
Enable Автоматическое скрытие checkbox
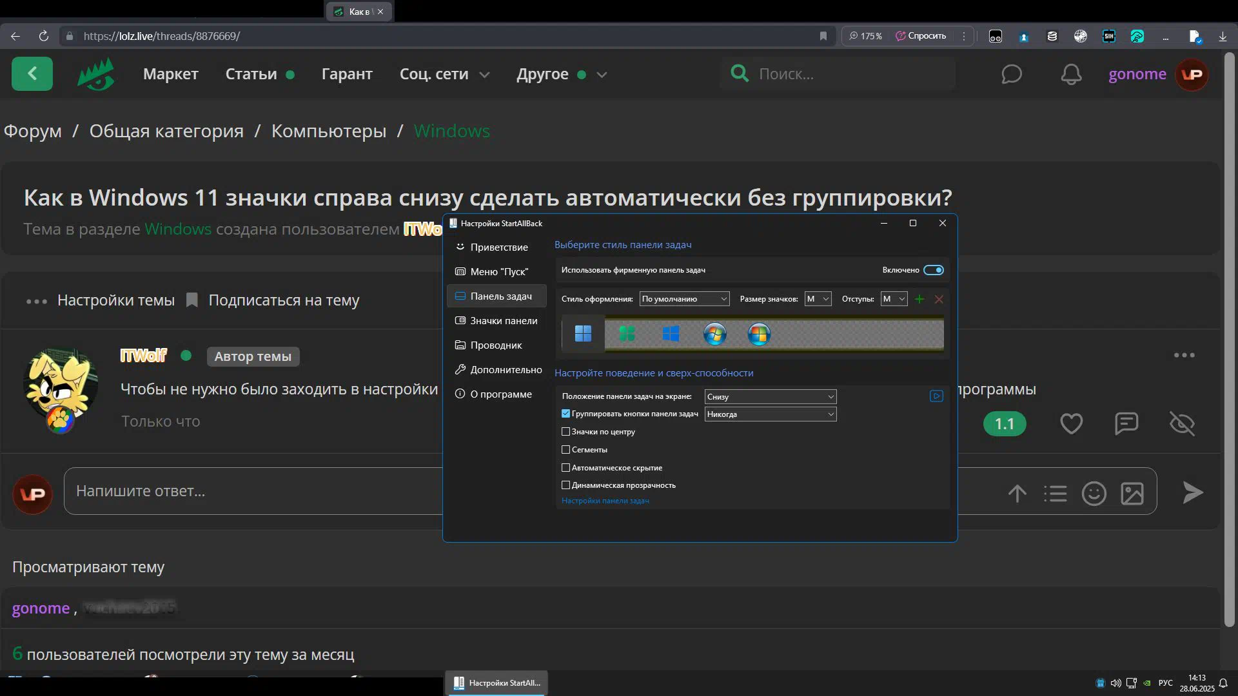[565, 468]
